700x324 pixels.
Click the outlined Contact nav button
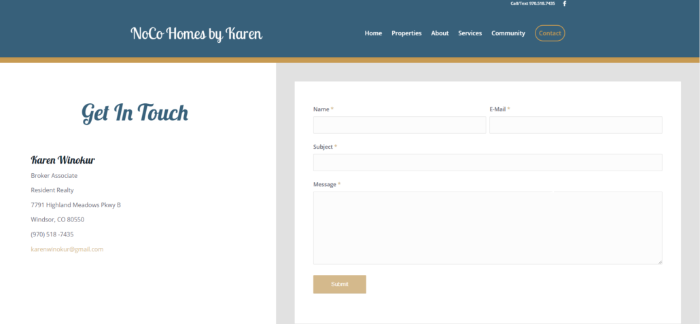pos(550,33)
